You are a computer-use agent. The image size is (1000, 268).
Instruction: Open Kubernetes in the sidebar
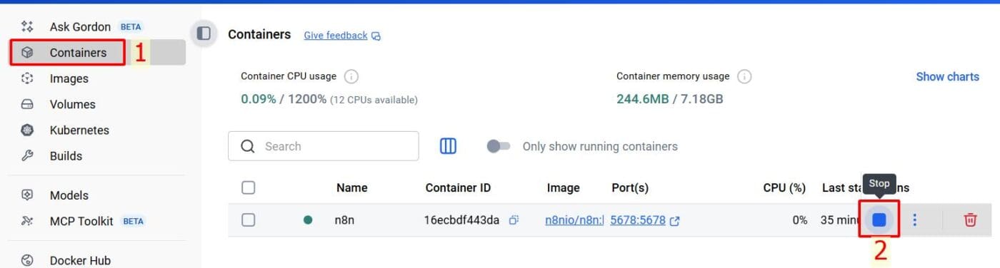79,130
